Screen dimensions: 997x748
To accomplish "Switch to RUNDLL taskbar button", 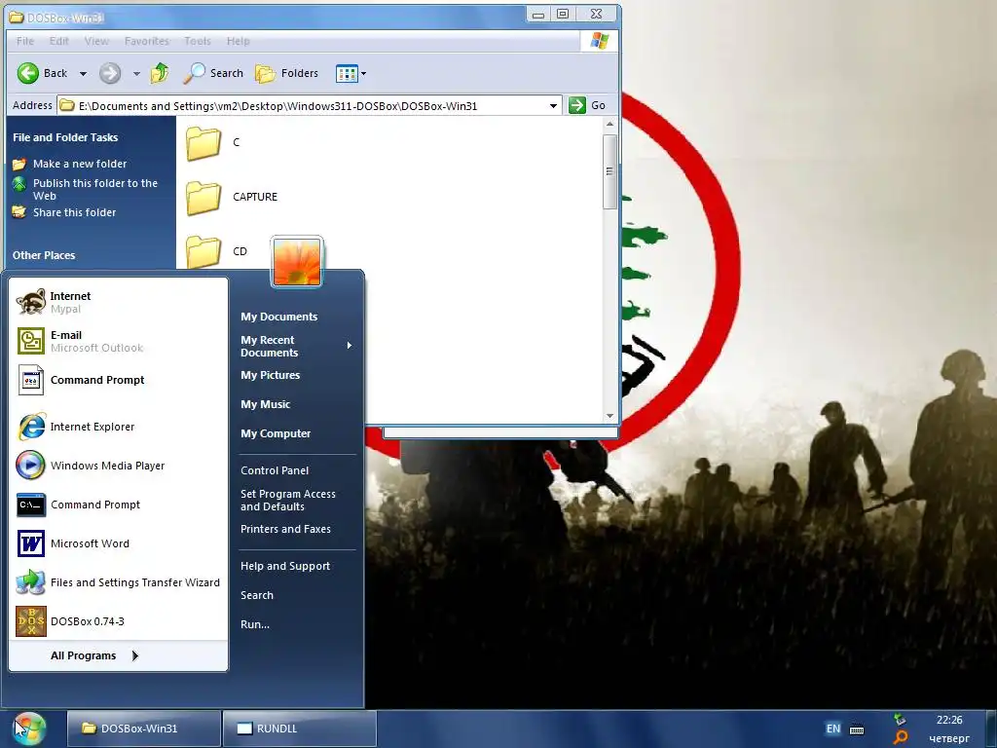I will tap(300, 729).
